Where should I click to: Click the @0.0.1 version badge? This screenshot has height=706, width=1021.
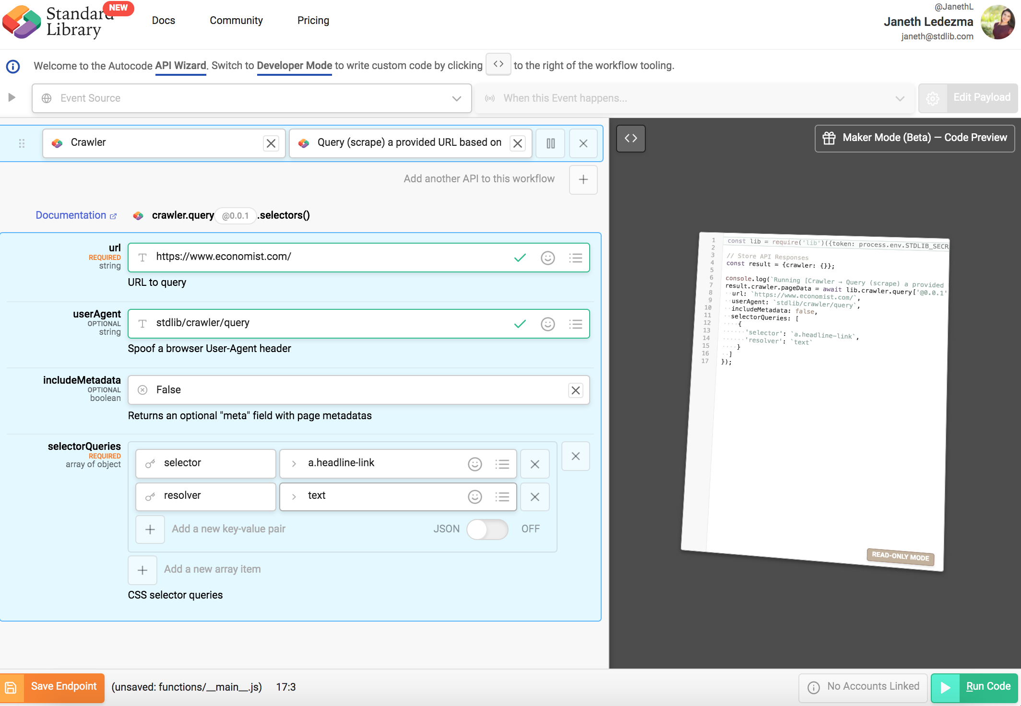pos(236,216)
